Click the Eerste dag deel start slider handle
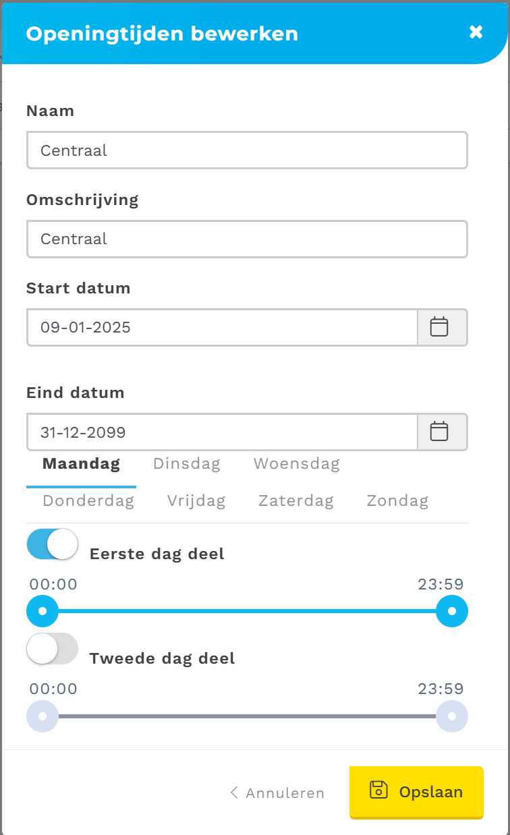This screenshot has height=835, width=510. [x=42, y=611]
